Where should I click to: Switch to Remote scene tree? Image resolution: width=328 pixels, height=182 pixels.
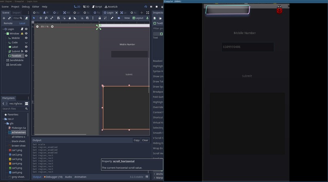8,24
